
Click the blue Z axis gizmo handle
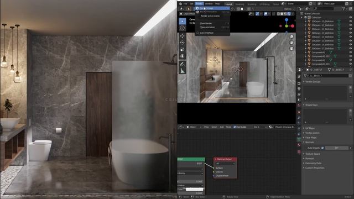click(287, 20)
